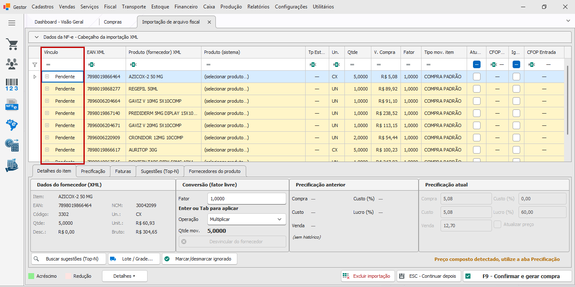The width and height of the screenshot is (575, 287).
Task: Open the Estoque menu
Action: tap(160, 7)
